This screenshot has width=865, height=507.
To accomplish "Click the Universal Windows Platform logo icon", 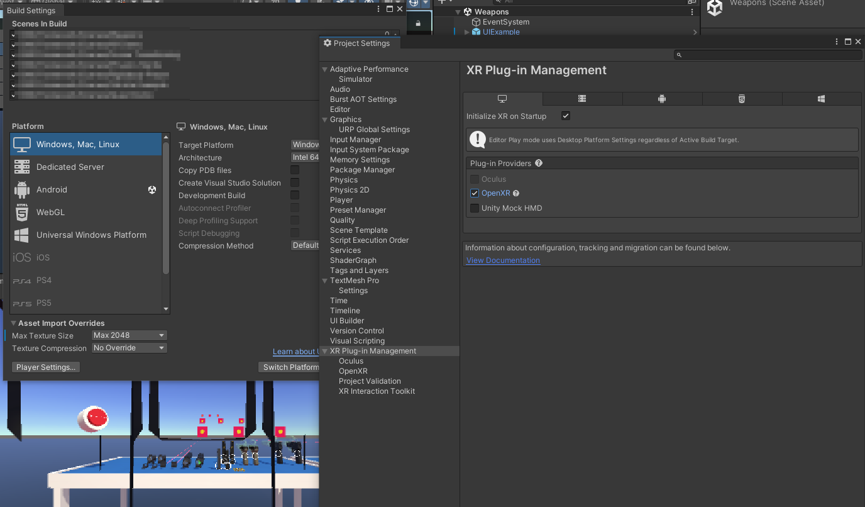I will (x=22, y=235).
